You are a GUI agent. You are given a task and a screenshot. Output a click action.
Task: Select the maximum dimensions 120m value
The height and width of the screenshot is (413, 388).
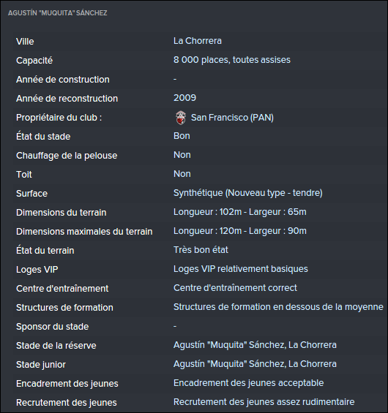(x=240, y=231)
